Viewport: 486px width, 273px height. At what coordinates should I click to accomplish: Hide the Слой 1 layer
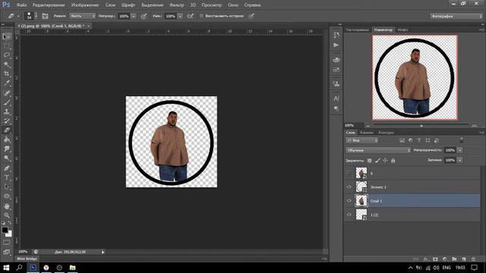349,200
